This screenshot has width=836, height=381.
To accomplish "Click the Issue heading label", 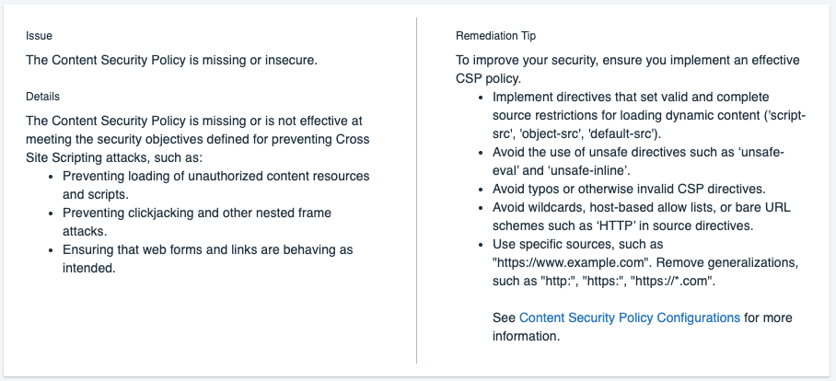I will pyautogui.click(x=39, y=36).
